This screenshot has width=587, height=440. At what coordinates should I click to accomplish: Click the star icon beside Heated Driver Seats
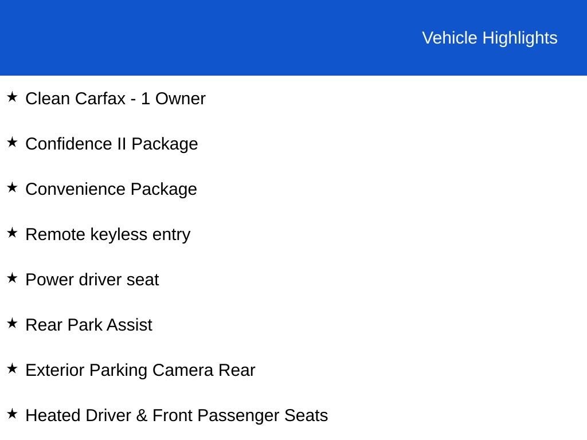point(12,414)
